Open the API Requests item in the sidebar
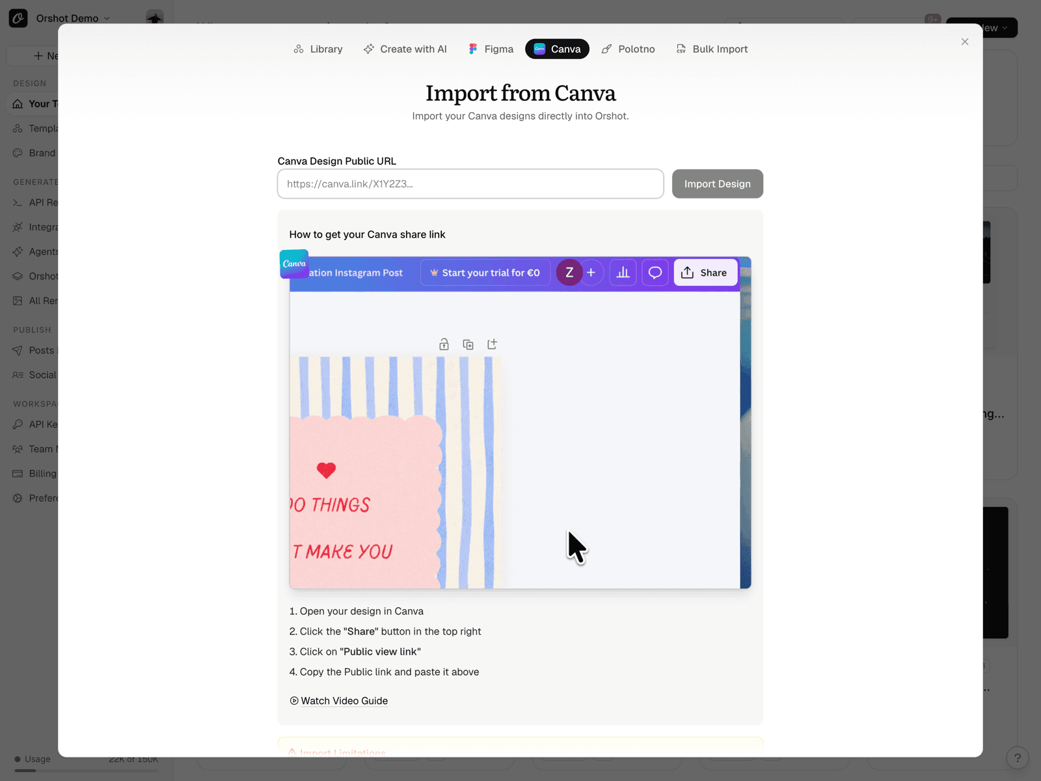 click(x=35, y=202)
